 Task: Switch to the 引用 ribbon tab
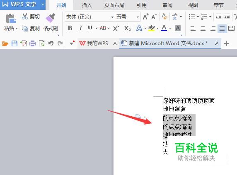pos(142,5)
